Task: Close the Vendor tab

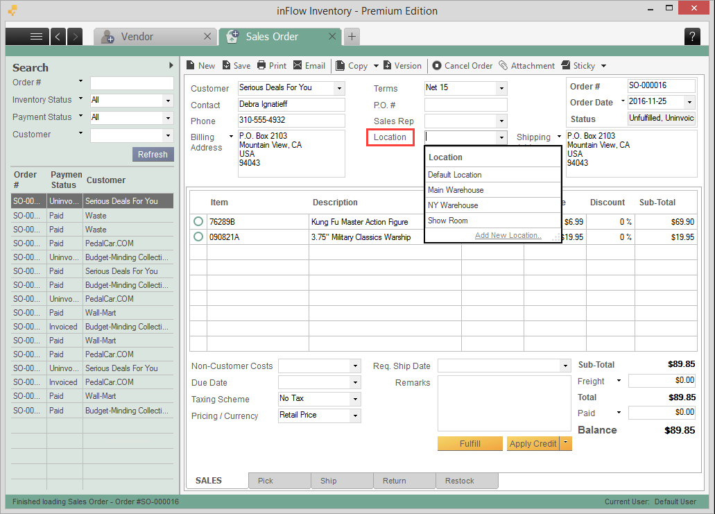Action: pyautogui.click(x=207, y=37)
